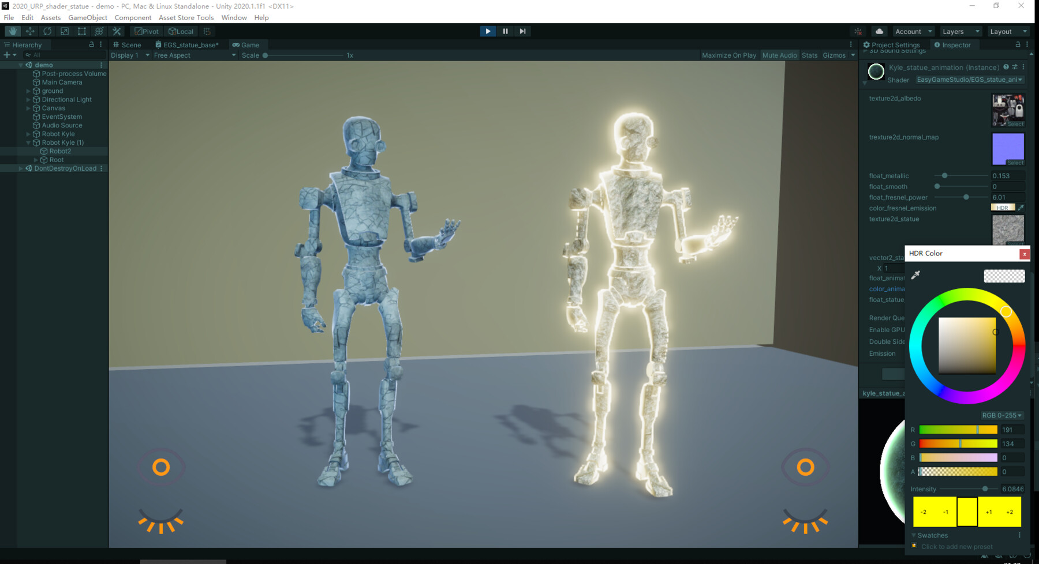Select the Rect Transform tool
The width and height of the screenshot is (1039, 564).
[x=81, y=31]
